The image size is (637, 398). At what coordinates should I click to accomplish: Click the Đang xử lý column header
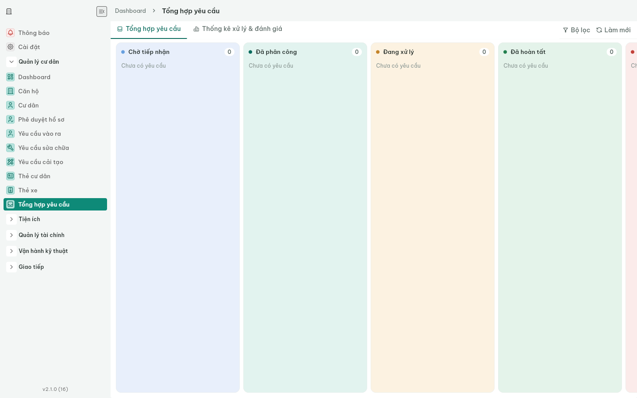click(399, 52)
